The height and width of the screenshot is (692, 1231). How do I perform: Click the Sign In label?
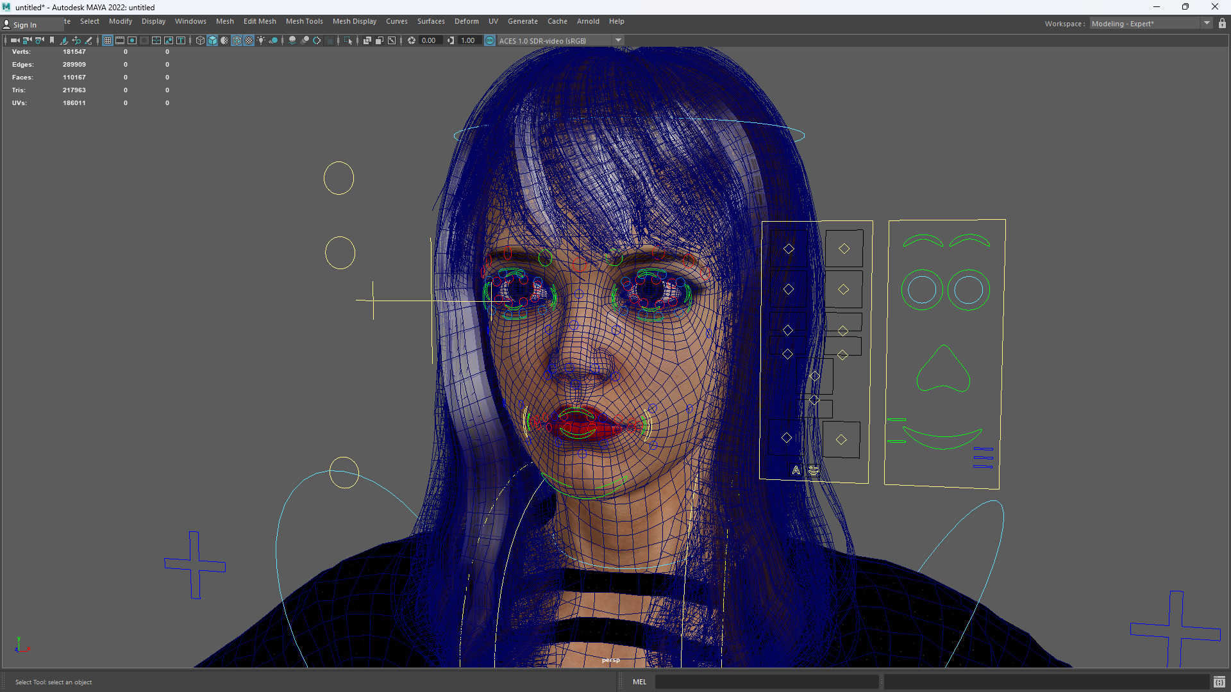click(25, 25)
